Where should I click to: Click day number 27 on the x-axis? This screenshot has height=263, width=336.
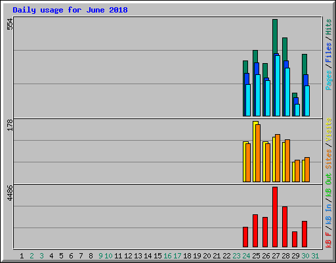[276, 256]
